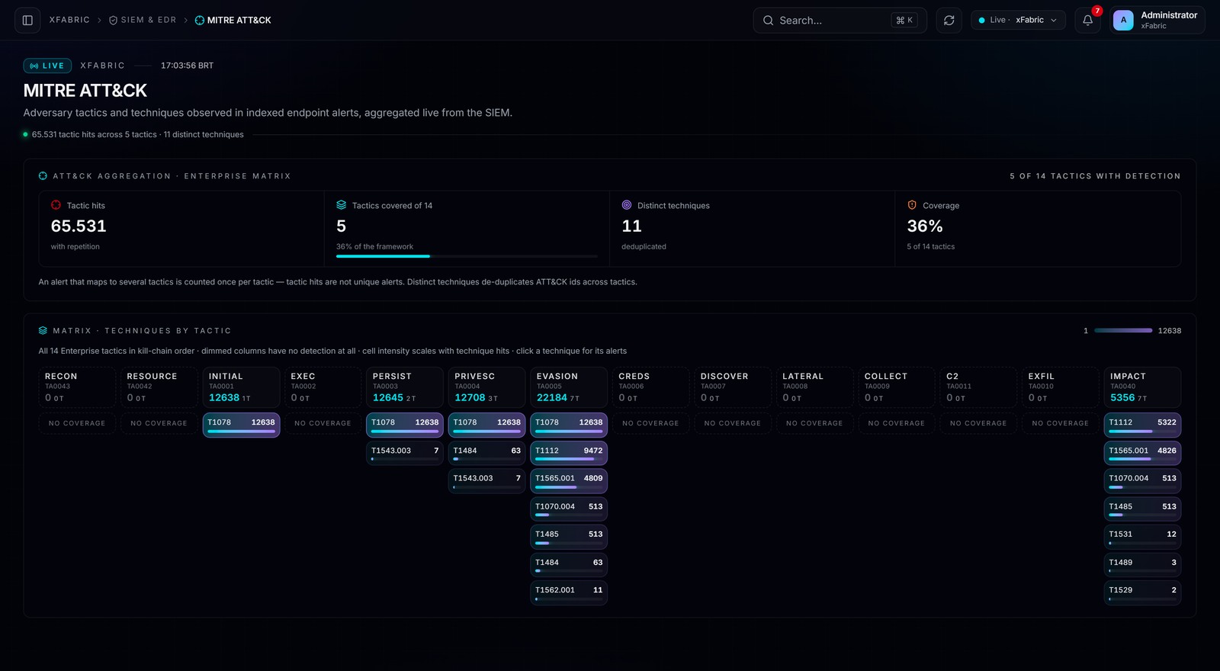1220x671 pixels.
Task: Open technique T1112 under EVASION
Action: [x=569, y=453]
